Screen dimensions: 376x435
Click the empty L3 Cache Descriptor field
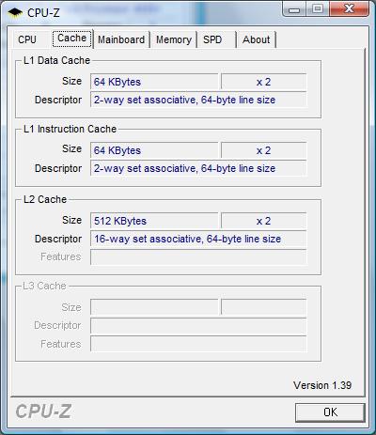click(198, 325)
